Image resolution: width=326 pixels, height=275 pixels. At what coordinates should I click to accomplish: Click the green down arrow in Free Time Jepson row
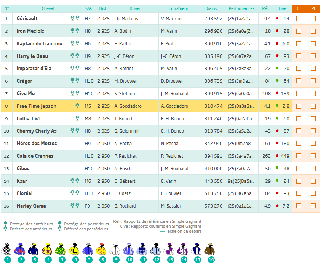click(x=277, y=106)
